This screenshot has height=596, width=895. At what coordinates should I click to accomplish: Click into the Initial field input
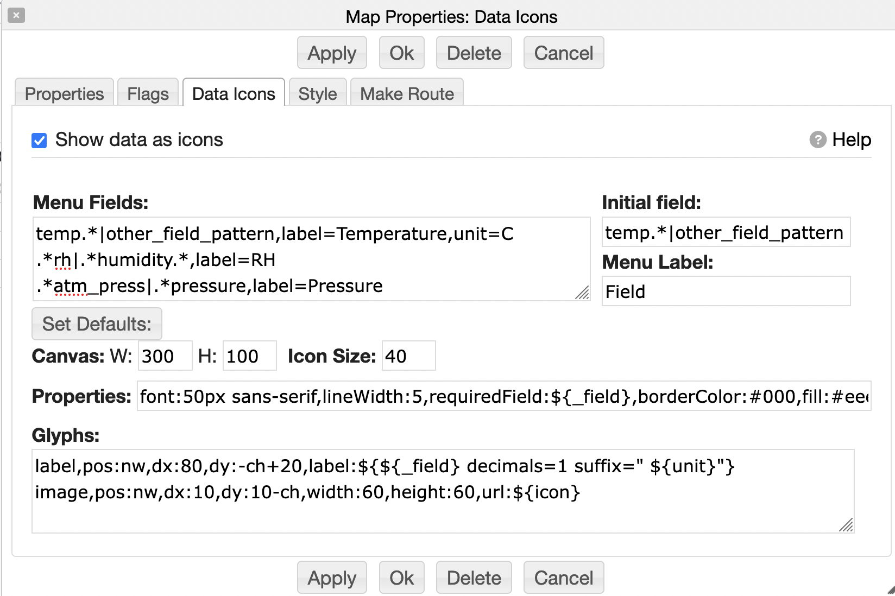[726, 233]
